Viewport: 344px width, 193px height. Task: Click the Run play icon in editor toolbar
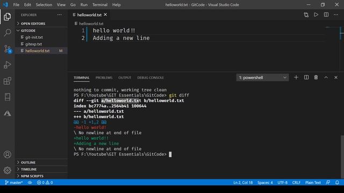(316, 14)
